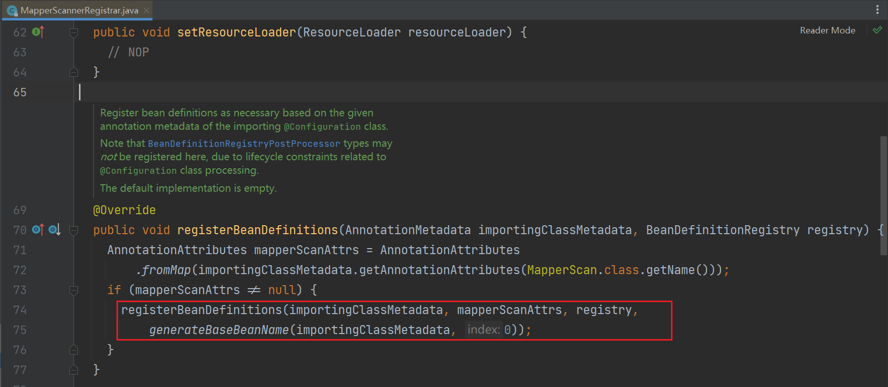Click line number 65 in the gutter
The image size is (888, 387).
click(x=20, y=92)
